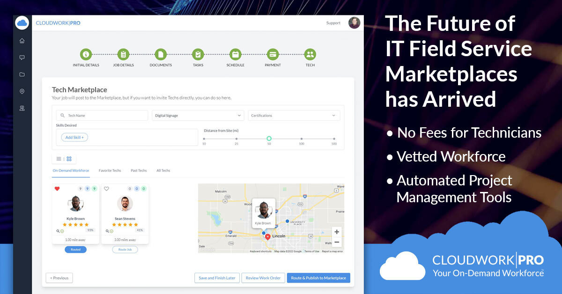Open the Digital Signage dropdown
Screen dimensions: 562x294
click(198, 115)
